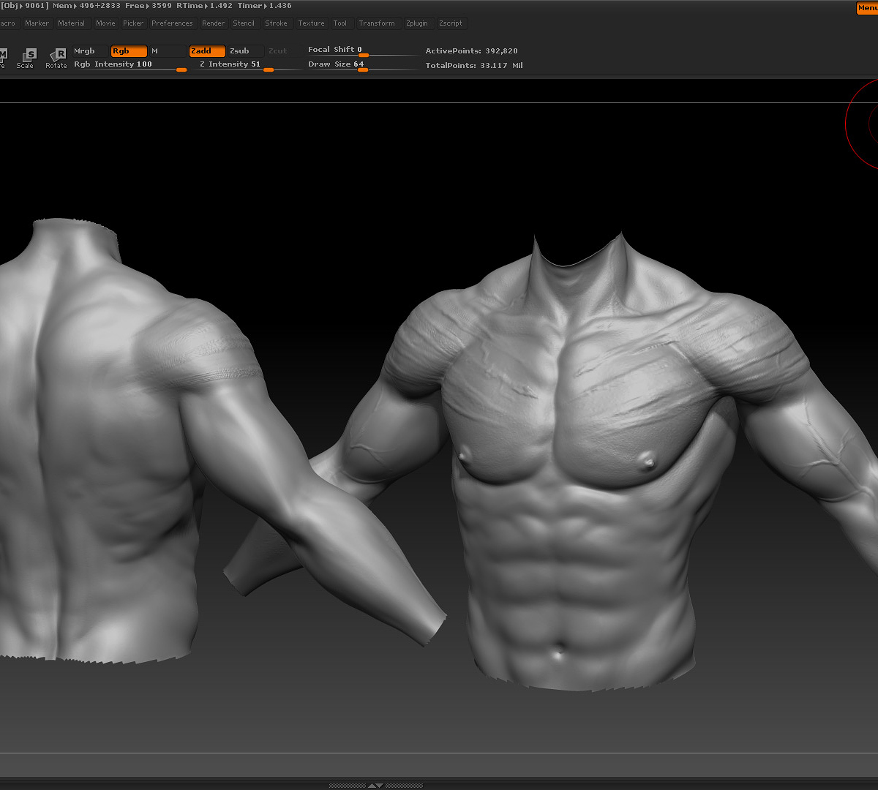Click the down triangle on the bottom divider

coord(379,786)
